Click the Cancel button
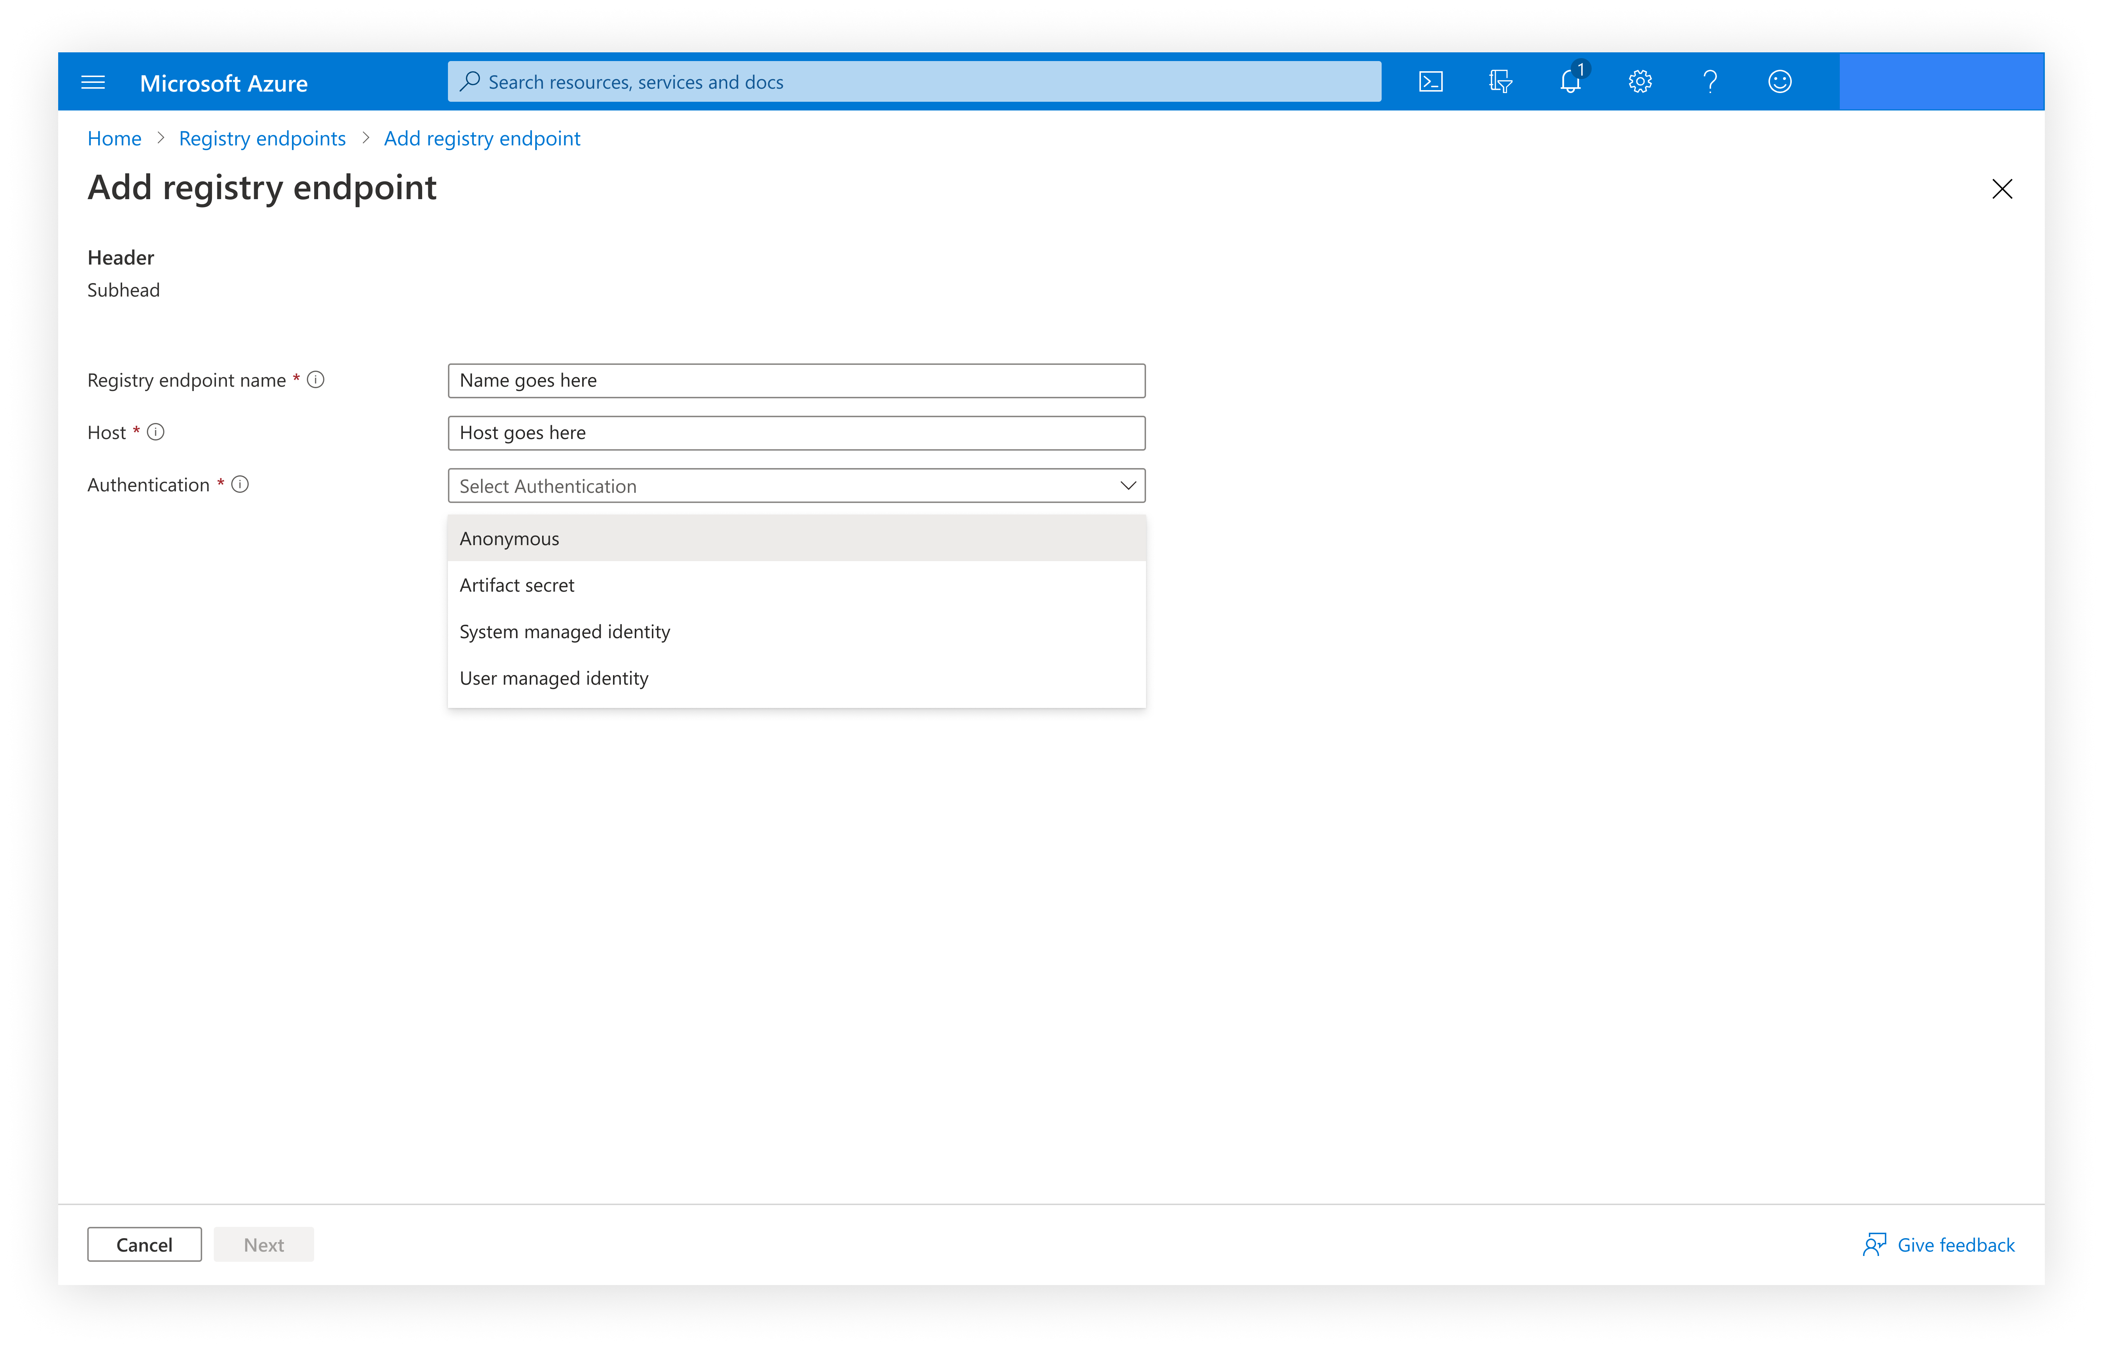 (x=145, y=1244)
